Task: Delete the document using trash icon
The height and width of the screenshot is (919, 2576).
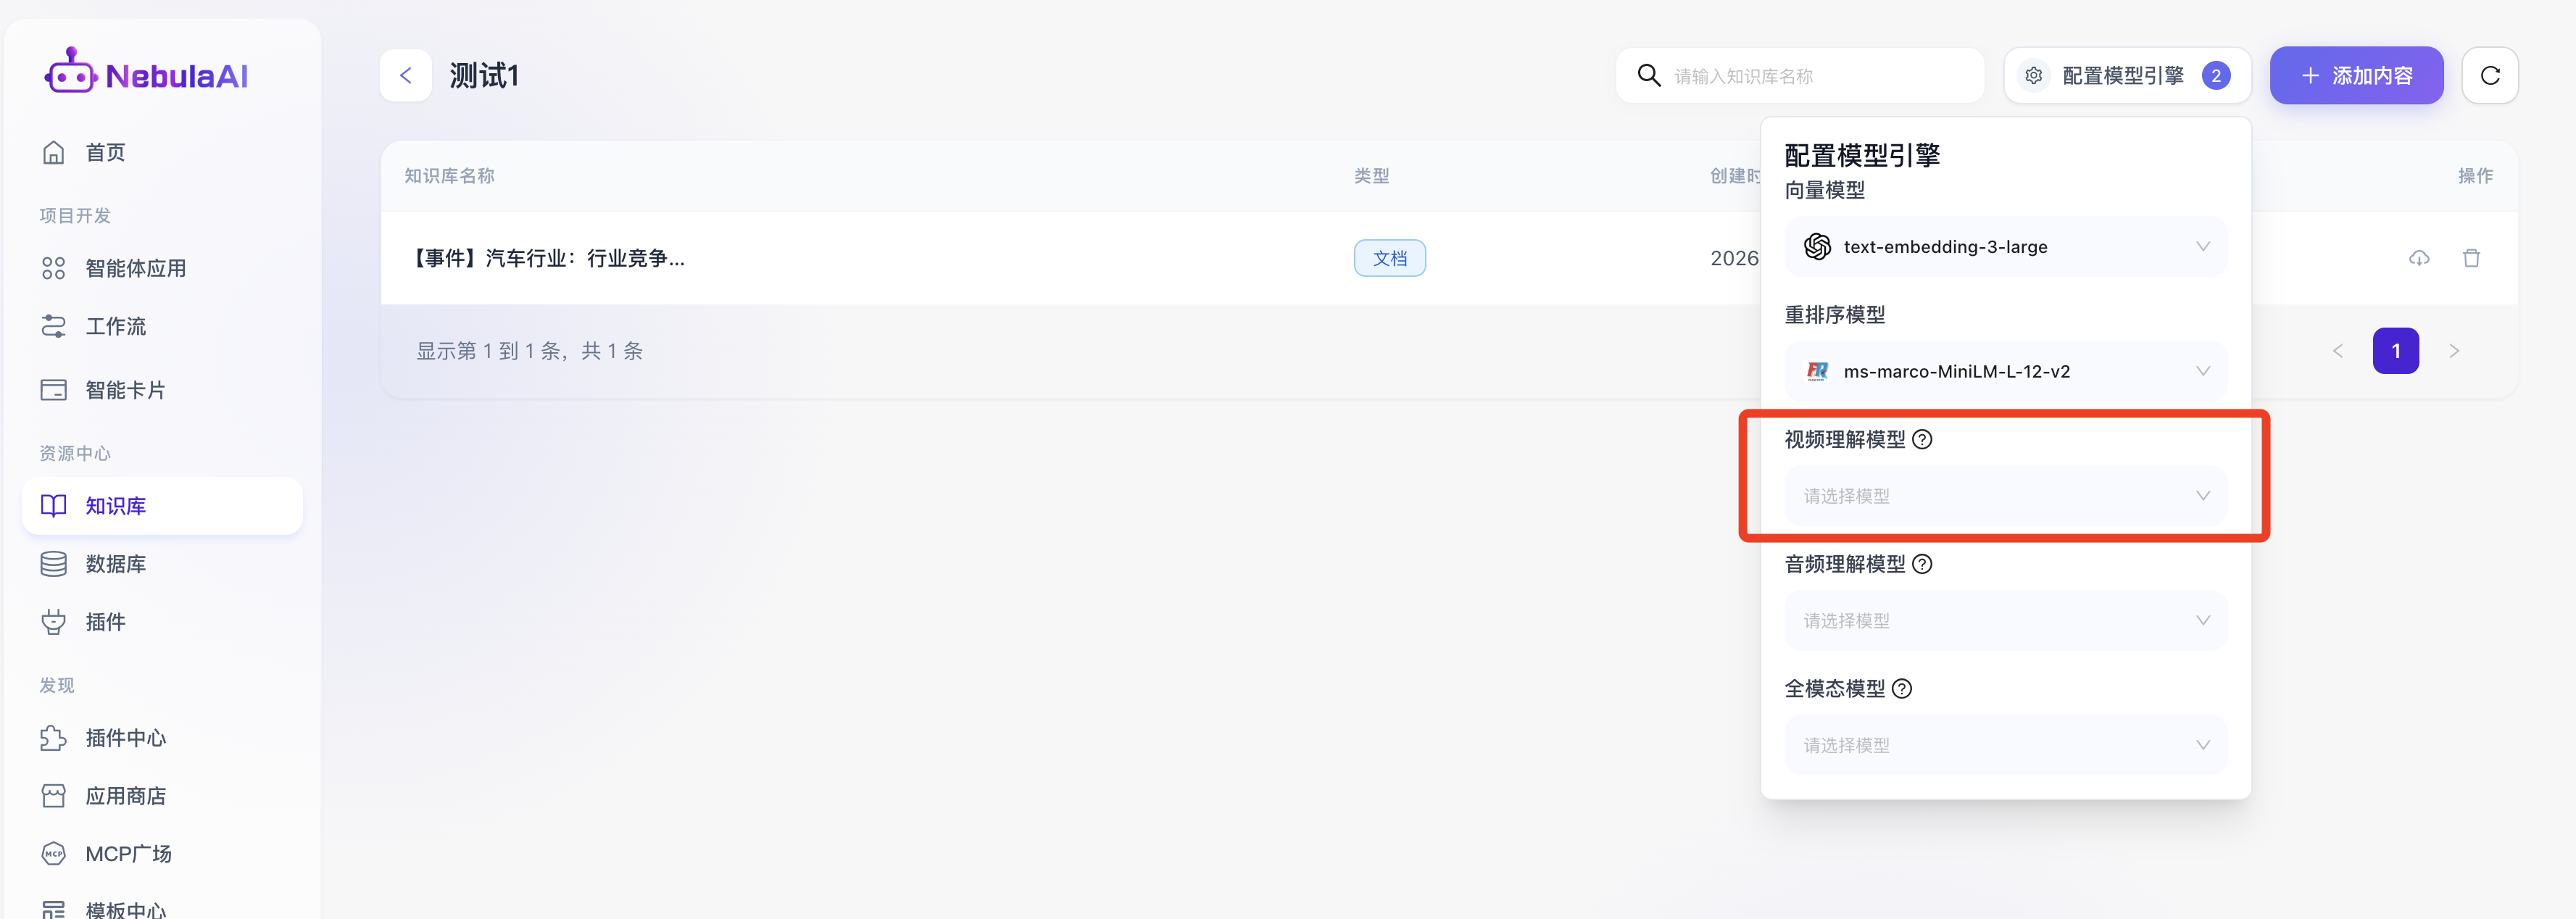Action: click(x=2470, y=258)
